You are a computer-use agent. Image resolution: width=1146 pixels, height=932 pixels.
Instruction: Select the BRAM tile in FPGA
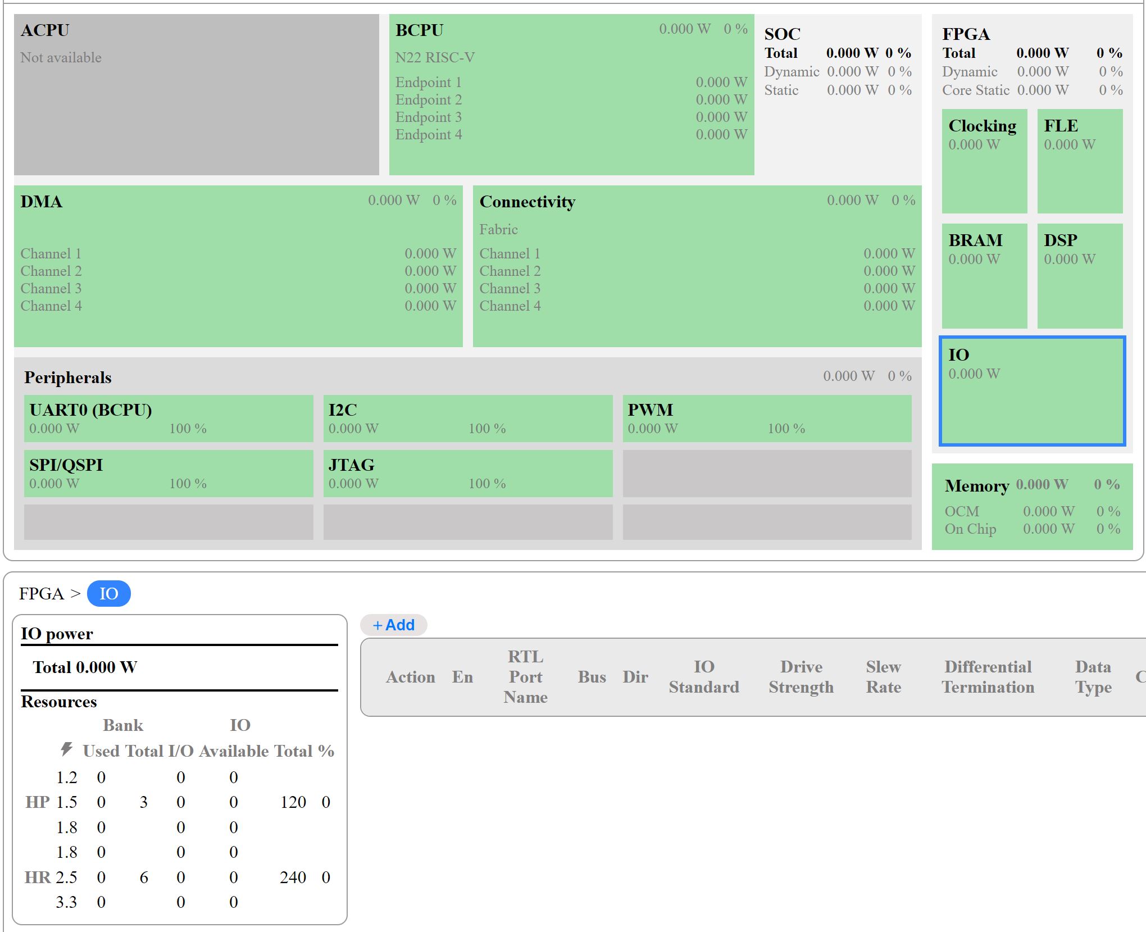pos(984,276)
